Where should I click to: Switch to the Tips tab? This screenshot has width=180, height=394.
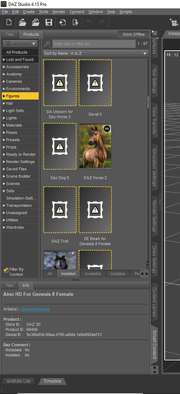9,285
